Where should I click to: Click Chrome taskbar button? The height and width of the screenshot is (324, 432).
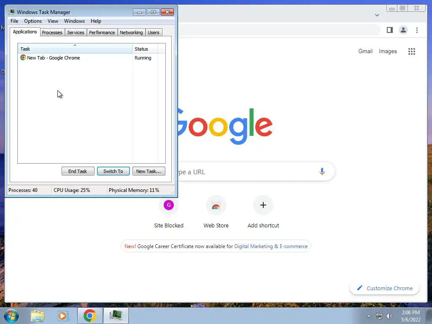click(x=89, y=316)
